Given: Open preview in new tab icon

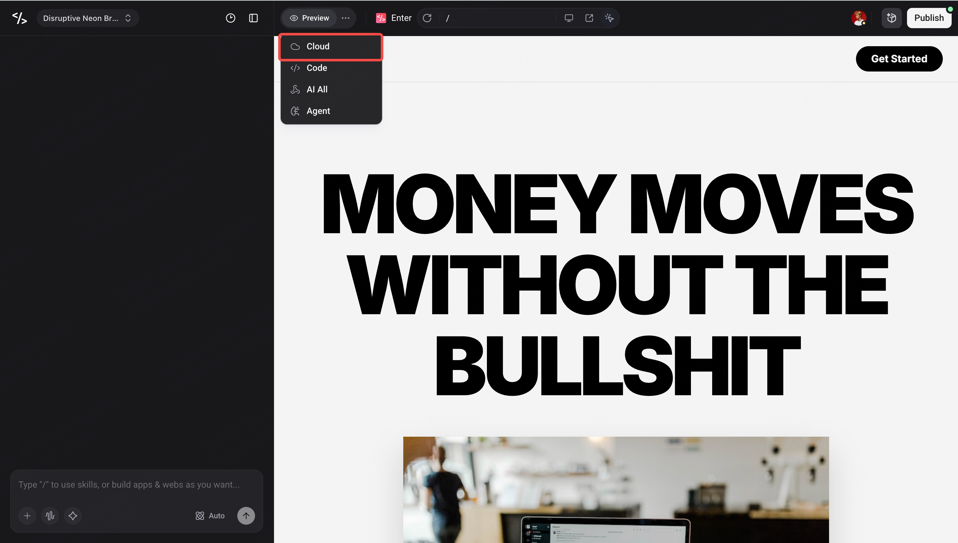Looking at the screenshot, I should click(589, 18).
